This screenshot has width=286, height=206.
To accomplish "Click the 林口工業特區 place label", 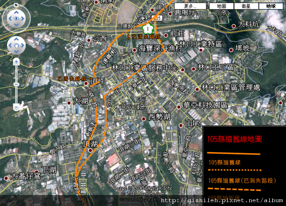I will [201, 44].
